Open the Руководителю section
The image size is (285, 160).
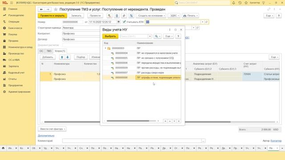(16, 15)
